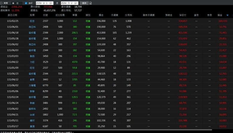Sort by 損益 column header
This screenshot has width=233, height=133.
[x=220, y=15]
